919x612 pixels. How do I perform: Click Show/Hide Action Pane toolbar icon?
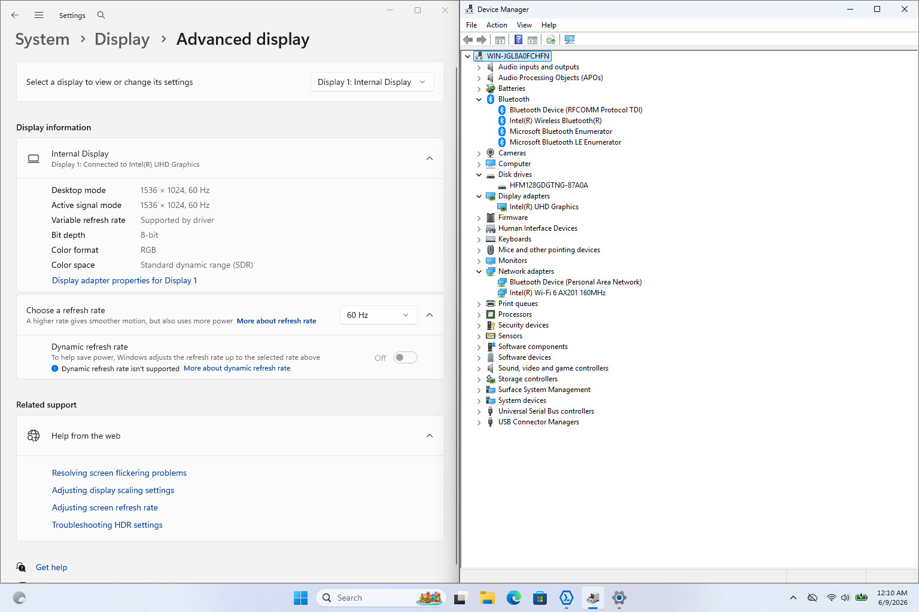[x=532, y=39]
